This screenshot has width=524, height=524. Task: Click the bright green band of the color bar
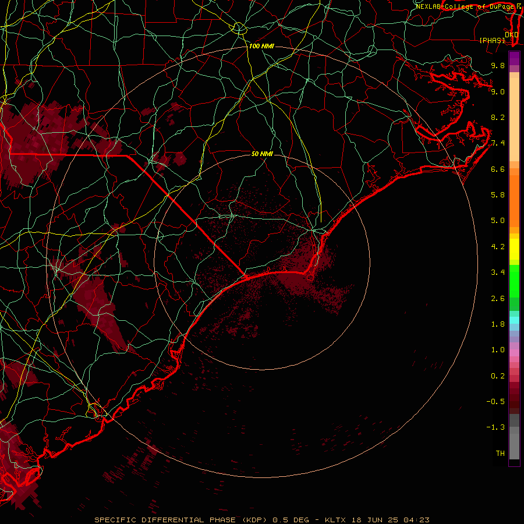[x=514, y=281]
